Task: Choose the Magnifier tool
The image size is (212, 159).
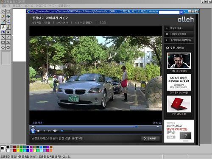Action: click(x=8, y=22)
